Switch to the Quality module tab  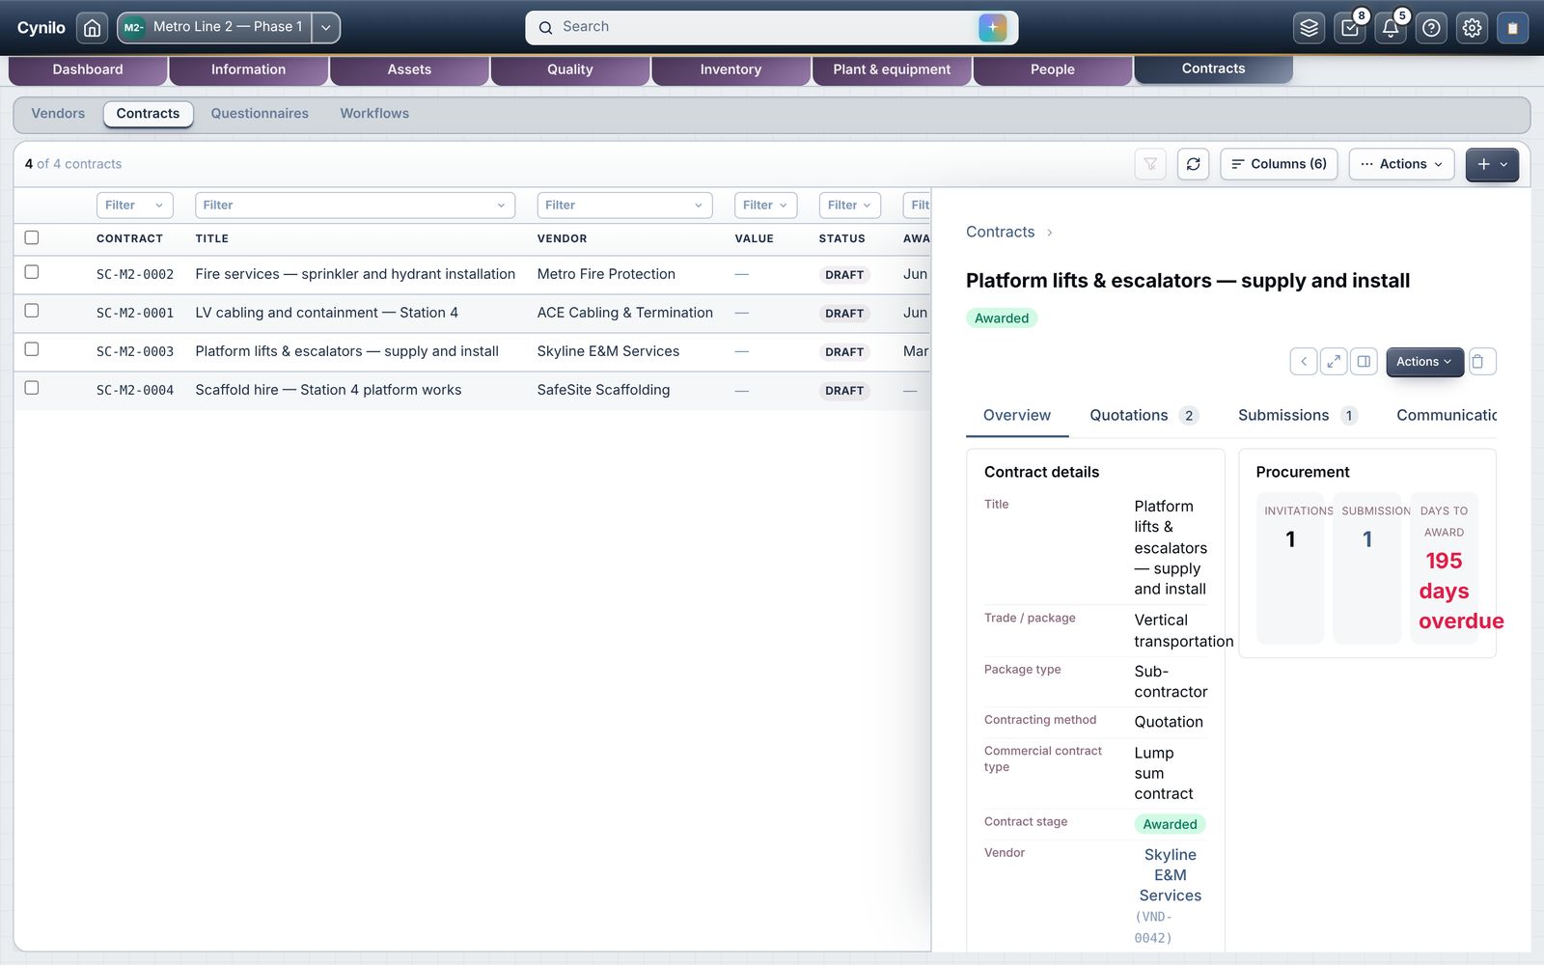click(570, 69)
